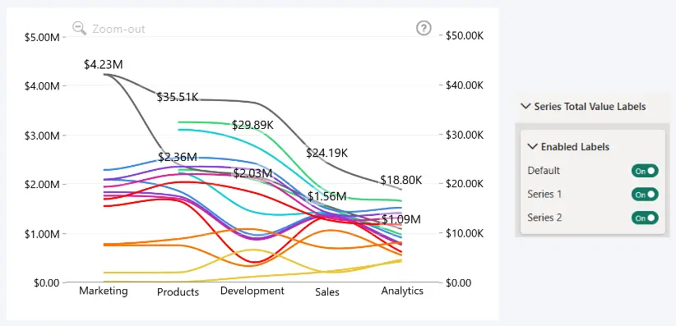676x326 pixels.
Task: Turn off the Series 1 labels toggle
Action: (x=645, y=195)
